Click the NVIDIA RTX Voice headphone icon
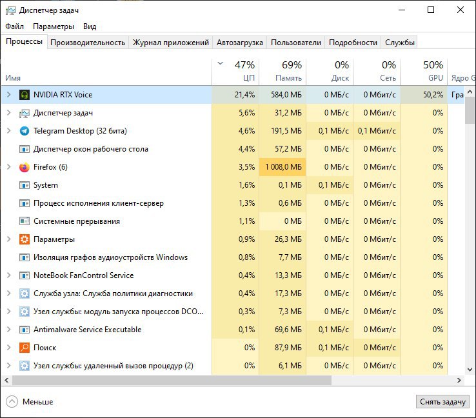The height and width of the screenshot is (418, 476). point(25,95)
